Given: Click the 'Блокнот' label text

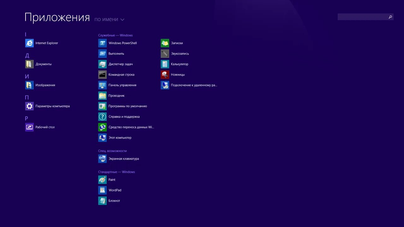Looking at the screenshot, I should pyautogui.click(x=114, y=201).
